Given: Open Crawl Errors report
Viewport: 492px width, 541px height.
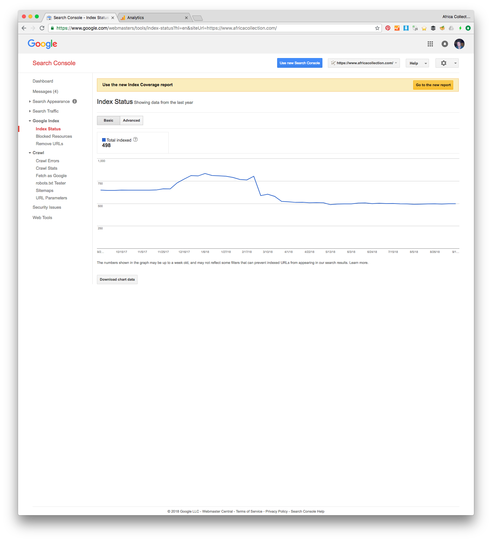Looking at the screenshot, I should click(47, 161).
